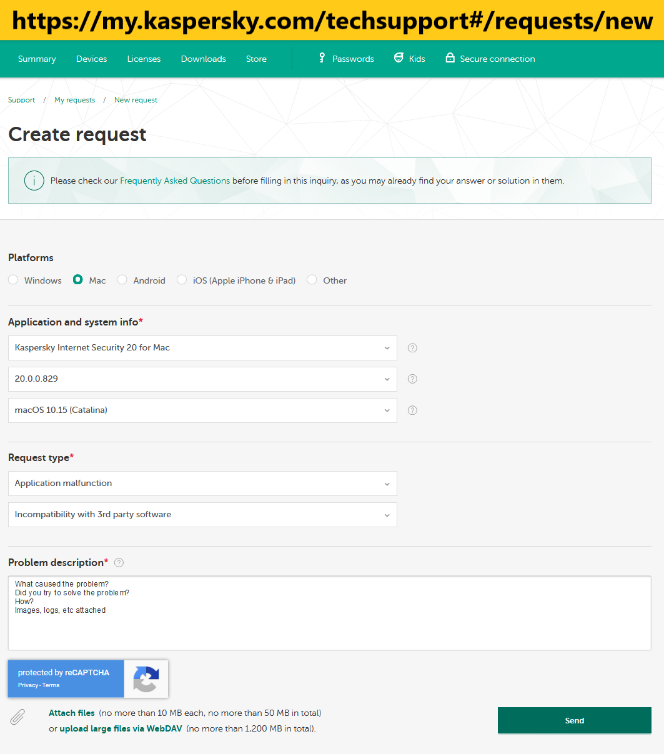Click the Passwords key icon

coord(322,58)
